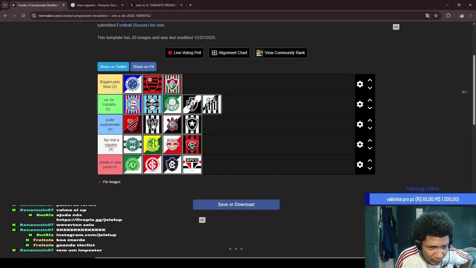Select the Fluminense crest
The width and height of the screenshot is (476, 268).
[x=172, y=84]
